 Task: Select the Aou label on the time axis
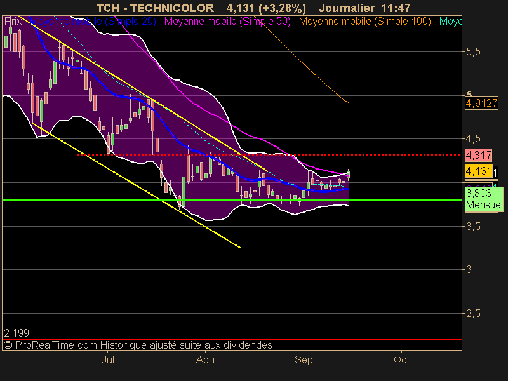[x=205, y=359]
